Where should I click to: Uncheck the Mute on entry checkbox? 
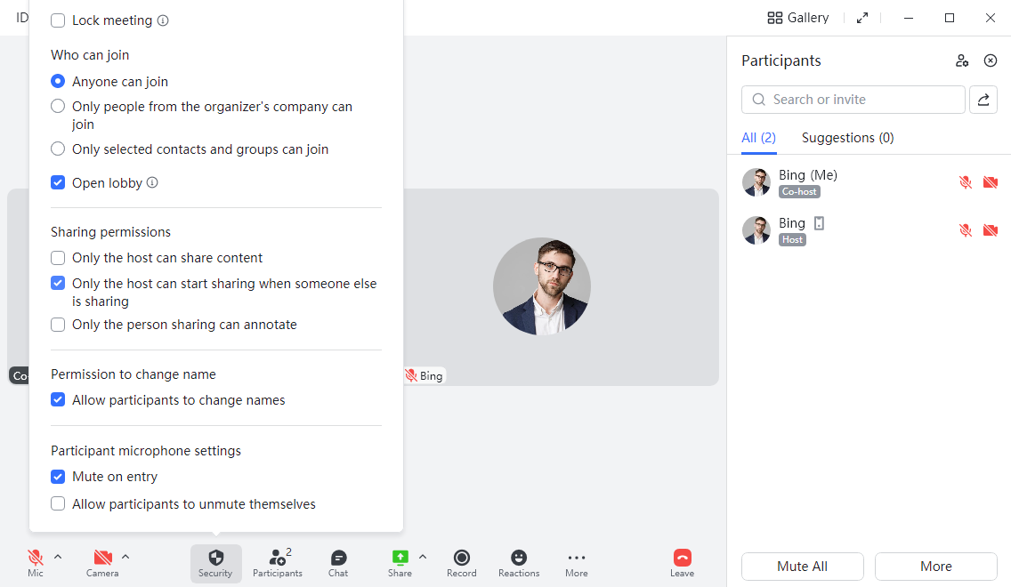[58, 477]
